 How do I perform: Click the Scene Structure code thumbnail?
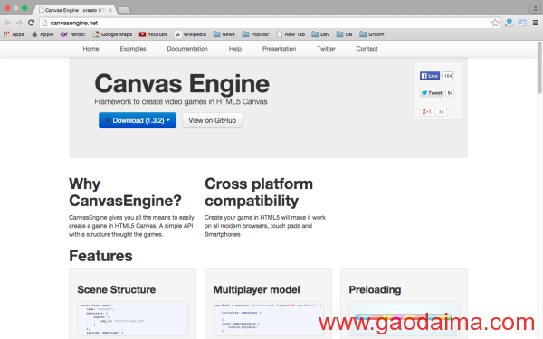click(133, 319)
